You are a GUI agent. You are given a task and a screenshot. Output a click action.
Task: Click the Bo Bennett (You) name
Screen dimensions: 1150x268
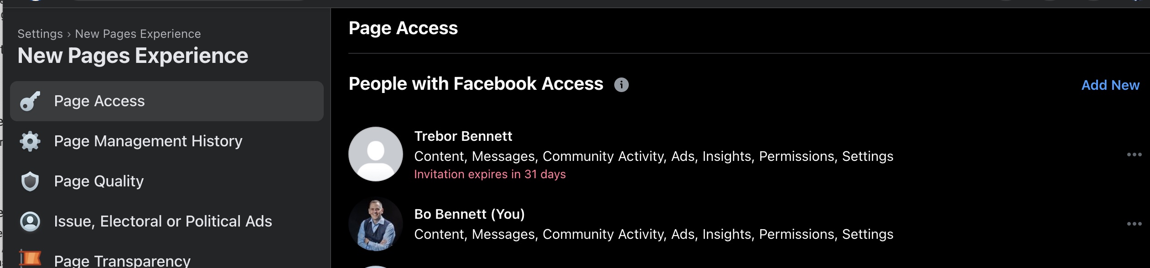click(469, 214)
